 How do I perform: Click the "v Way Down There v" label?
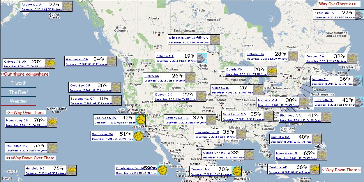(341, 170)
